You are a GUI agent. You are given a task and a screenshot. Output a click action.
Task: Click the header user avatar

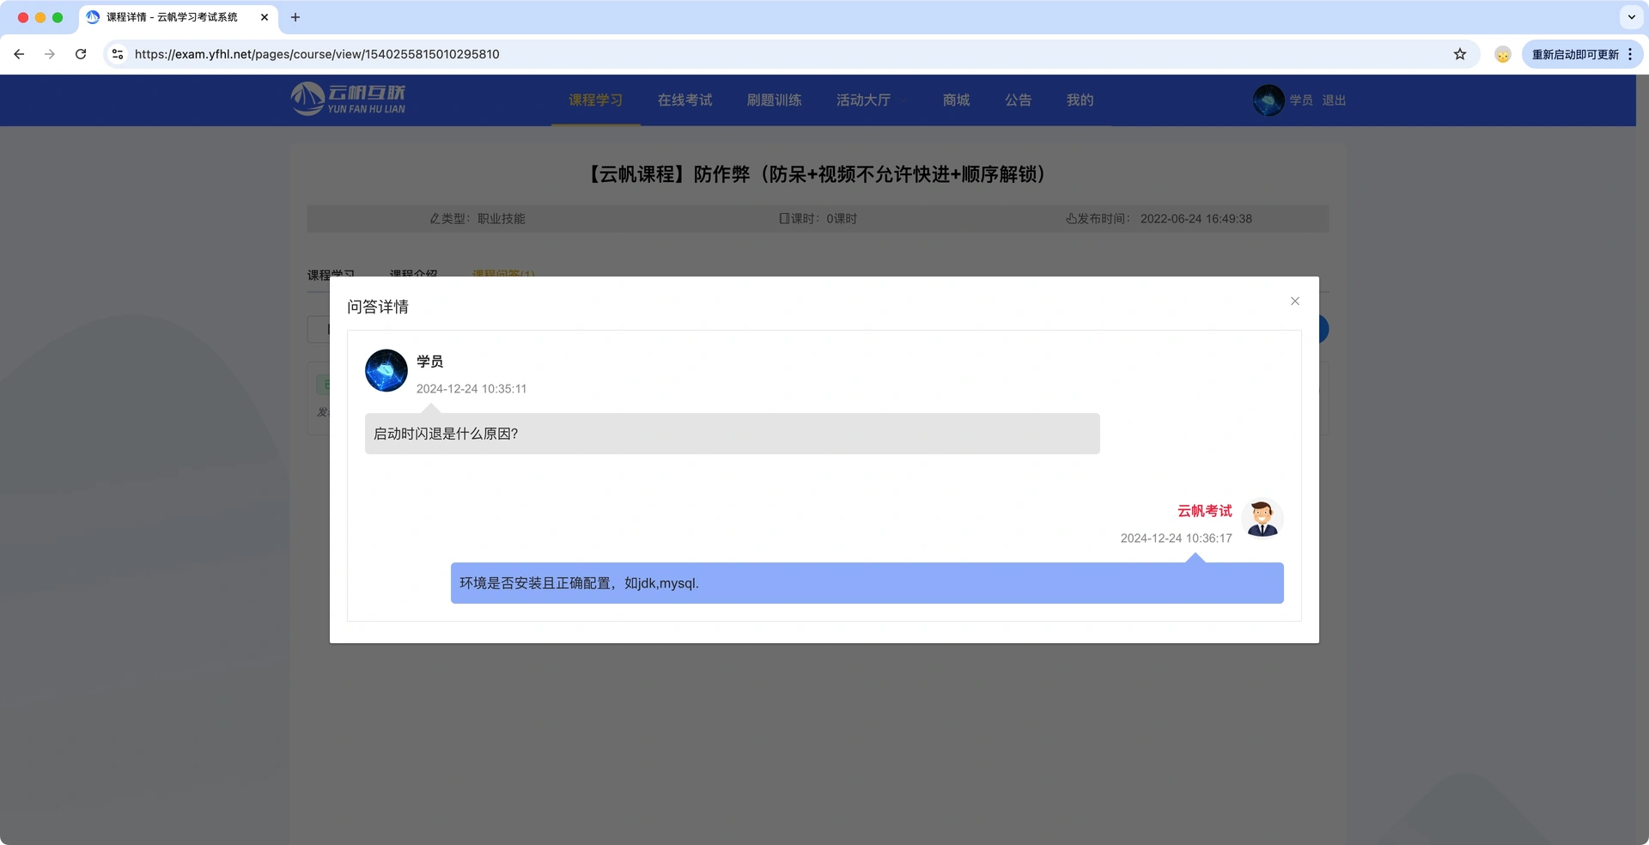1269,100
